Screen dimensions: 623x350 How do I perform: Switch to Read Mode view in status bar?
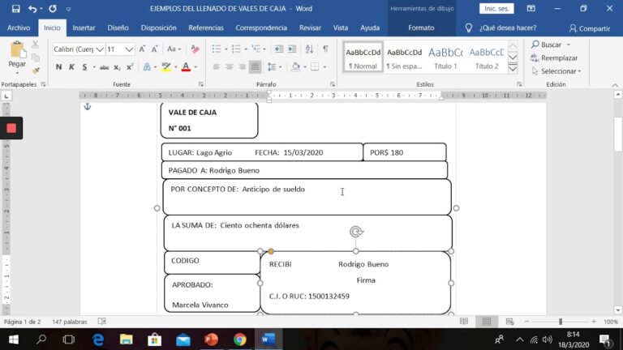point(464,322)
